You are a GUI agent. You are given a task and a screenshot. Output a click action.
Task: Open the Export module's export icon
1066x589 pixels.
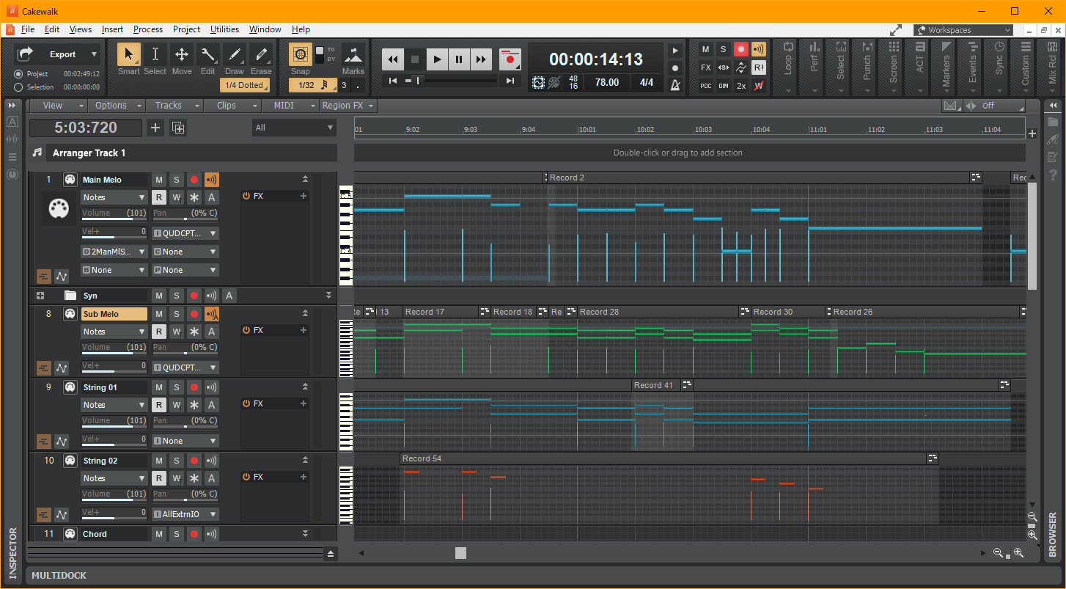26,54
